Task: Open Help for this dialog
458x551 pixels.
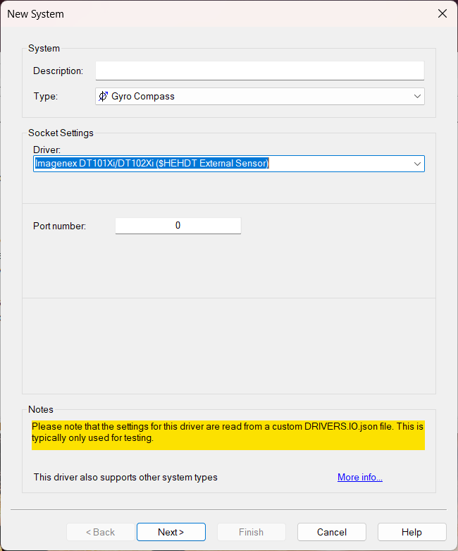Action: tap(411, 532)
